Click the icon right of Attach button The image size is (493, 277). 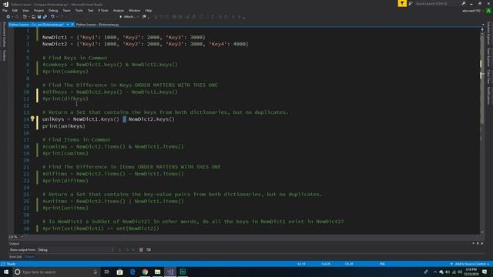pos(144,17)
